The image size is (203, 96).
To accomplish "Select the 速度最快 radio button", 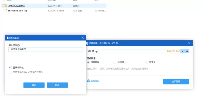I will click(88, 62).
